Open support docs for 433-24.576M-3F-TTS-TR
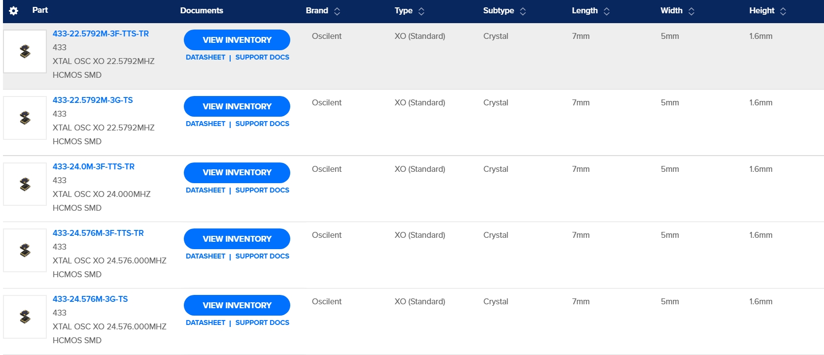The height and width of the screenshot is (355, 824). tap(262, 256)
